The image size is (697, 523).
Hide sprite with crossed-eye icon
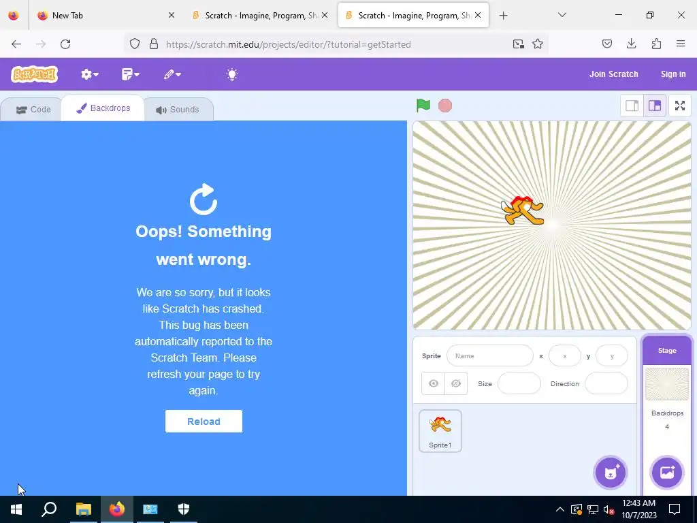click(x=456, y=383)
